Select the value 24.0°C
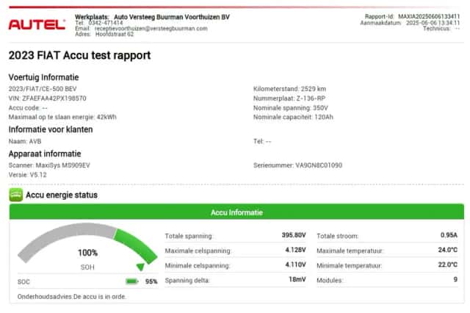This screenshot has width=470, height=313. click(x=447, y=250)
